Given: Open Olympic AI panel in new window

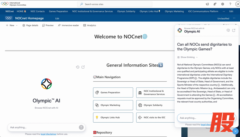Looking at the screenshot, I should pos(234,30).
